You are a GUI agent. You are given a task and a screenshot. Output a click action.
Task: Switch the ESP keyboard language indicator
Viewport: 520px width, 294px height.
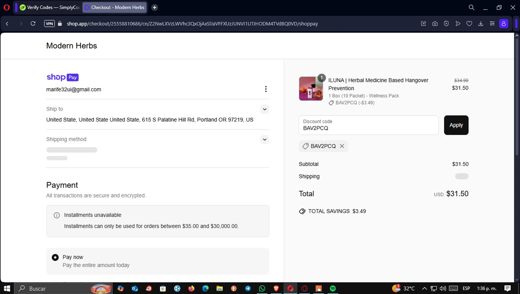[x=466, y=288]
